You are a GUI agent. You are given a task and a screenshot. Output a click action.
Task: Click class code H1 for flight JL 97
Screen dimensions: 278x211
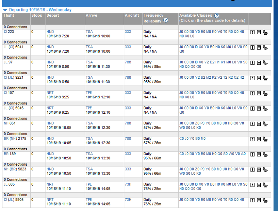tap(218, 62)
